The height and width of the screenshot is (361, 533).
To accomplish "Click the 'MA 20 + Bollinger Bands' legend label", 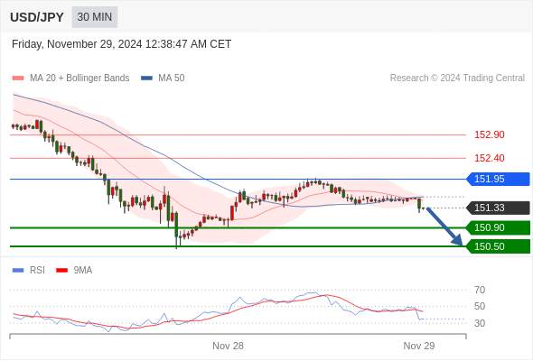I will click(79, 79).
